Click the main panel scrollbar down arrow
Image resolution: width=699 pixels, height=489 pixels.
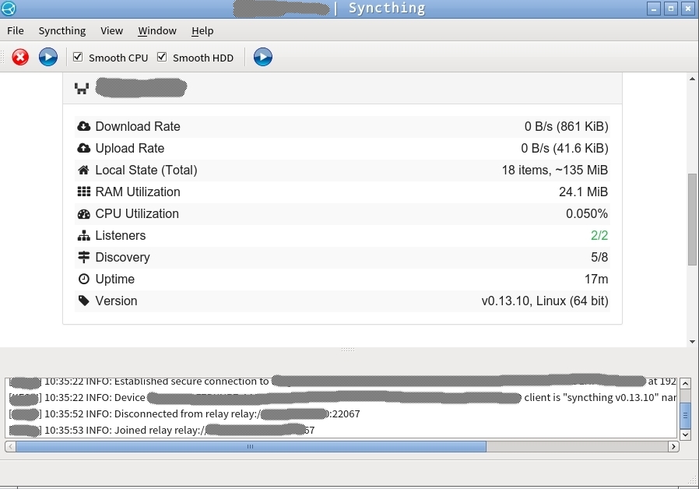pos(692,342)
